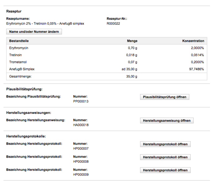Viewport: 214px width, 186px height.
Task: Select the Erythromycin ingredient row name
Action: (x=19, y=48)
